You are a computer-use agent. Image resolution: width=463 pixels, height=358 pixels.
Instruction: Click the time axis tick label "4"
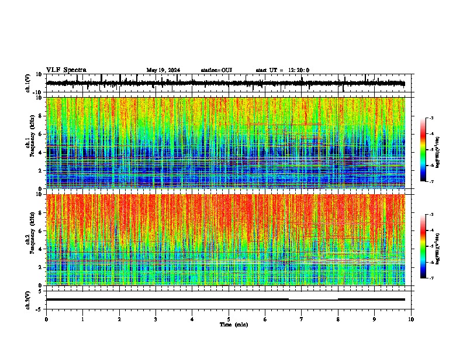pos(192,319)
